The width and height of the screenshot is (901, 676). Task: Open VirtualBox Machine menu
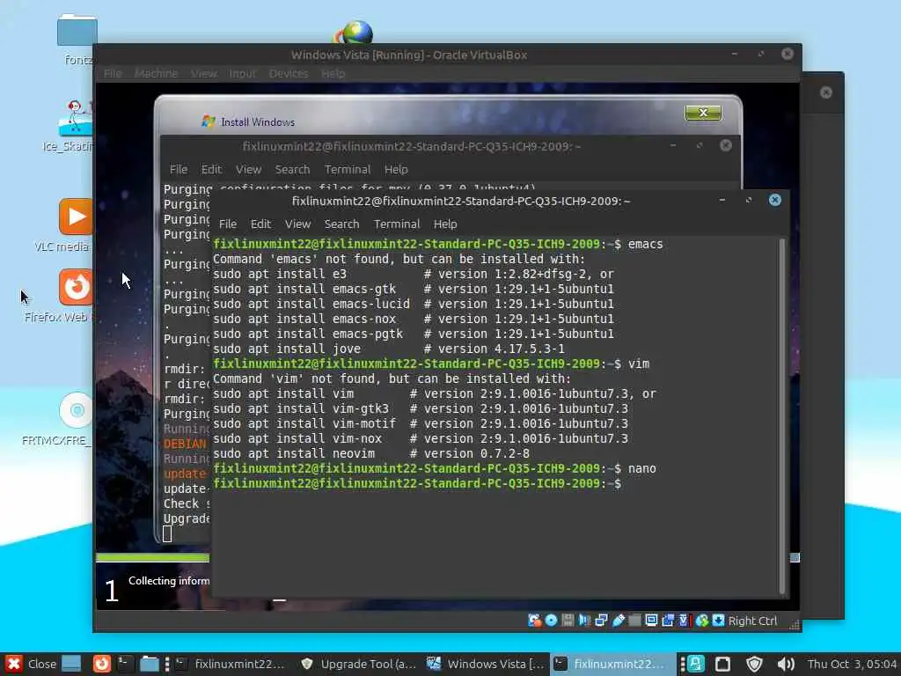click(x=156, y=74)
